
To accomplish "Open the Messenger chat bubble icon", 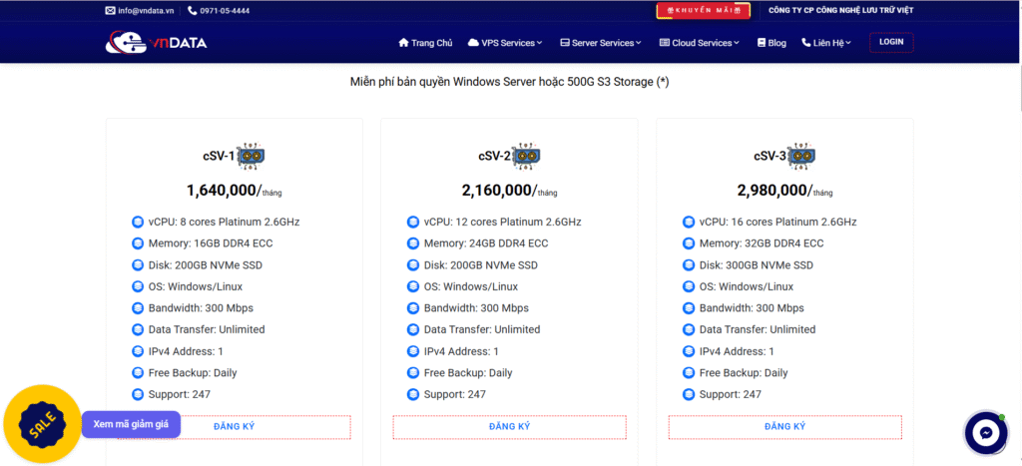I will [x=985, y=433].
